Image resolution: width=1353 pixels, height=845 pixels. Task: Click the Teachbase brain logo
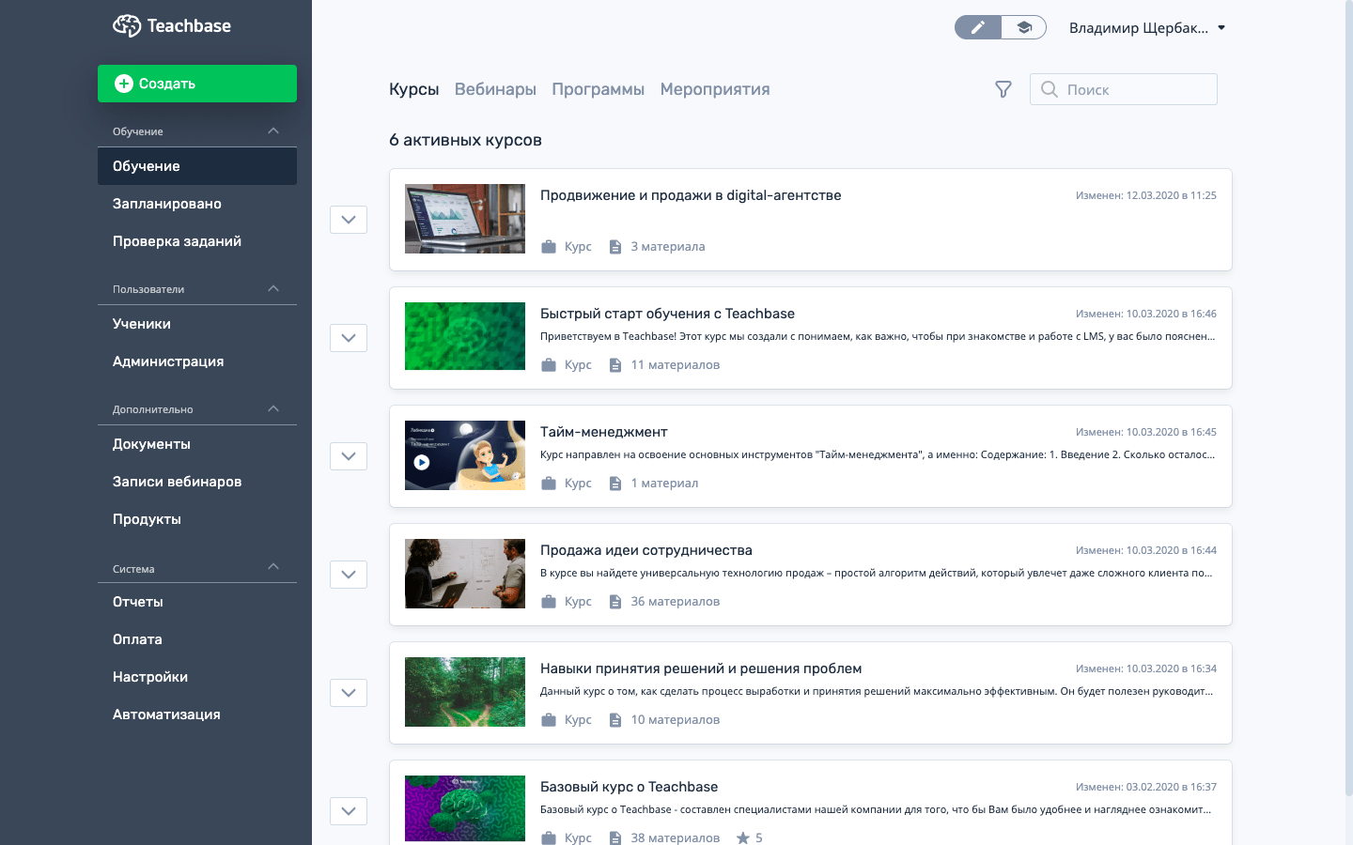pos(127,26)
